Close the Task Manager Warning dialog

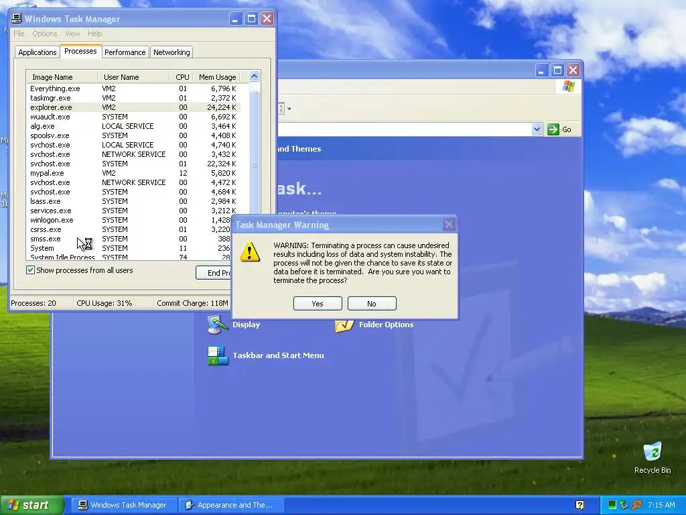click(x=449, y=225)
